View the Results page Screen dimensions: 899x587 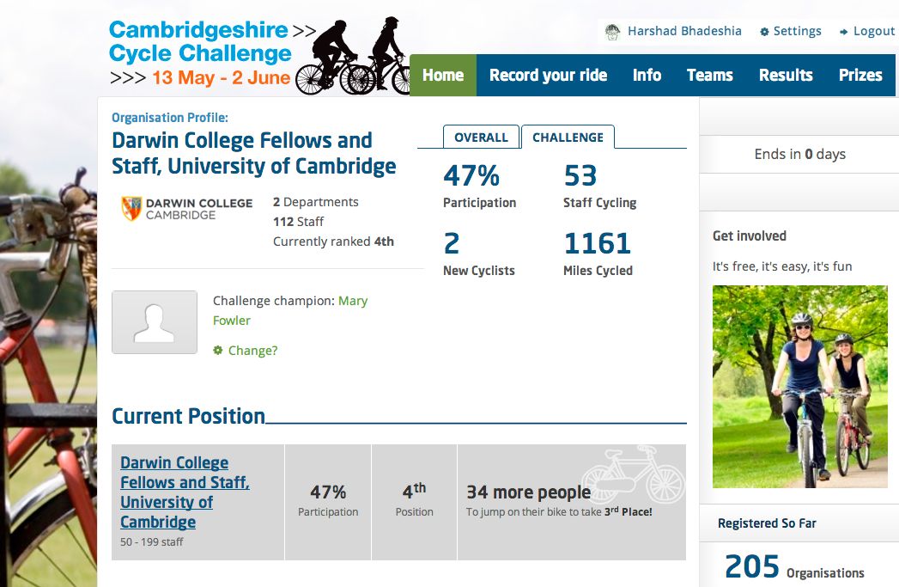pos(786,76)
